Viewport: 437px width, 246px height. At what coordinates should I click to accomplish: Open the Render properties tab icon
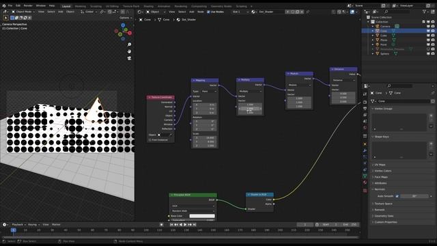pyautogui.click(x=365, y=102)
